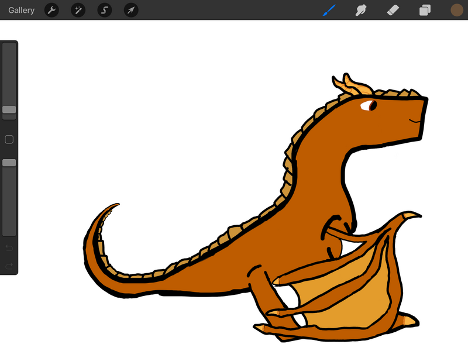The width and height of the screenshot is (468, 351).
Task: Open the Adjustments magic wand menu
Action: pos(78,10)
